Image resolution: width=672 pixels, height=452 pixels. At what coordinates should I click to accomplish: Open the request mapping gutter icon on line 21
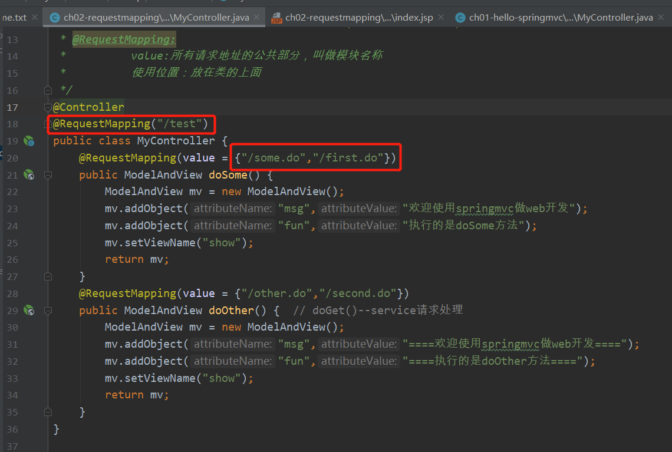click(29, 175)
